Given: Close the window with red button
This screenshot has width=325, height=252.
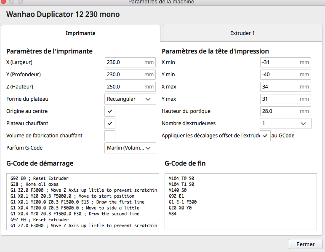Looking at the screenshot, I should [3, 1].
